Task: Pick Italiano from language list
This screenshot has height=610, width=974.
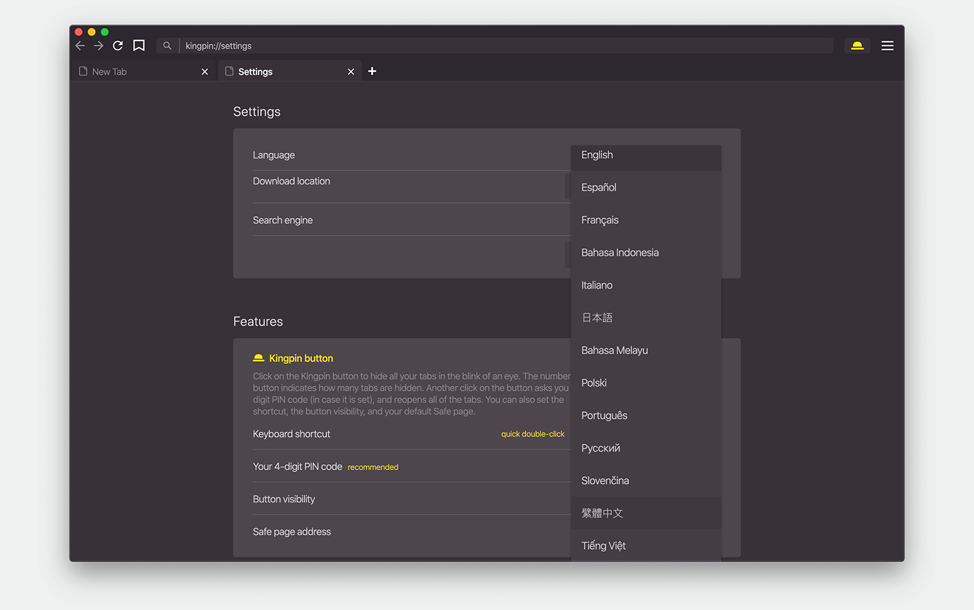Action: 646,285
